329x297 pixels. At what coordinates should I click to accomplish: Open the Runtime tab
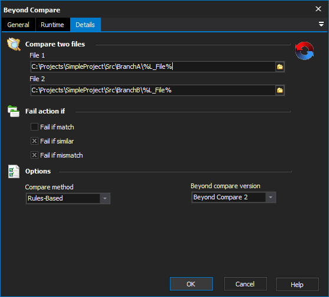coord(52,25)
